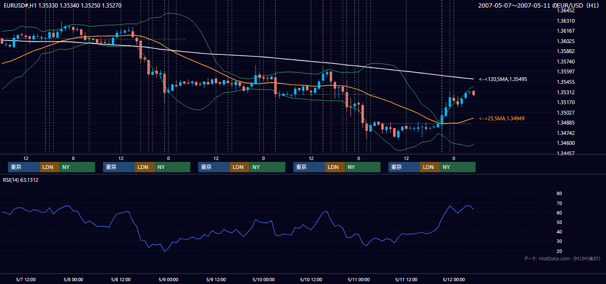Click price axis value 1.34742
The width and height of the screenshot is (606, 284).
pos(566,133)
